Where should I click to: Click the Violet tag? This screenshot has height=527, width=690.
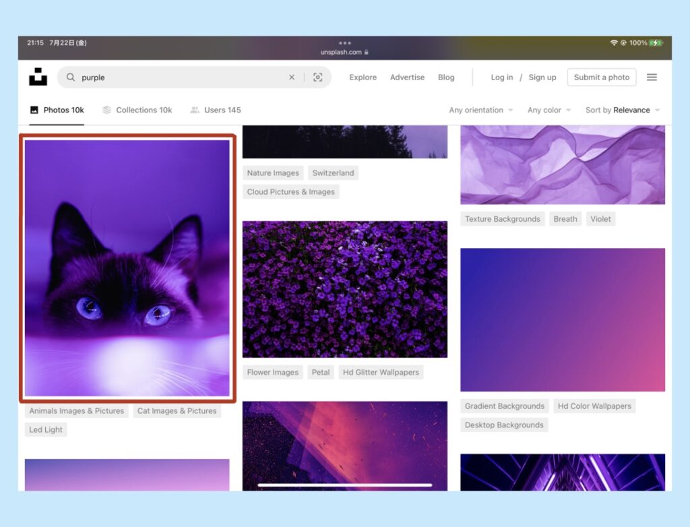(x=600, y=219)
